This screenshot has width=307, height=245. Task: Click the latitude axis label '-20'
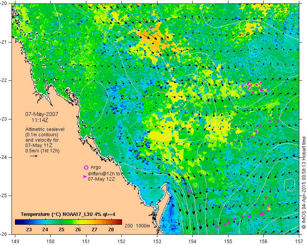[x=3, y=3]
